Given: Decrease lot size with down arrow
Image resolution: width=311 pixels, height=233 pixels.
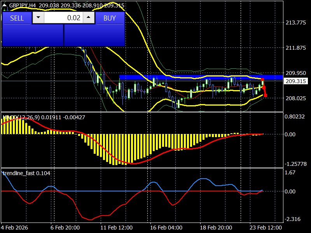Looking at the screenshot, I should (38, 17).
